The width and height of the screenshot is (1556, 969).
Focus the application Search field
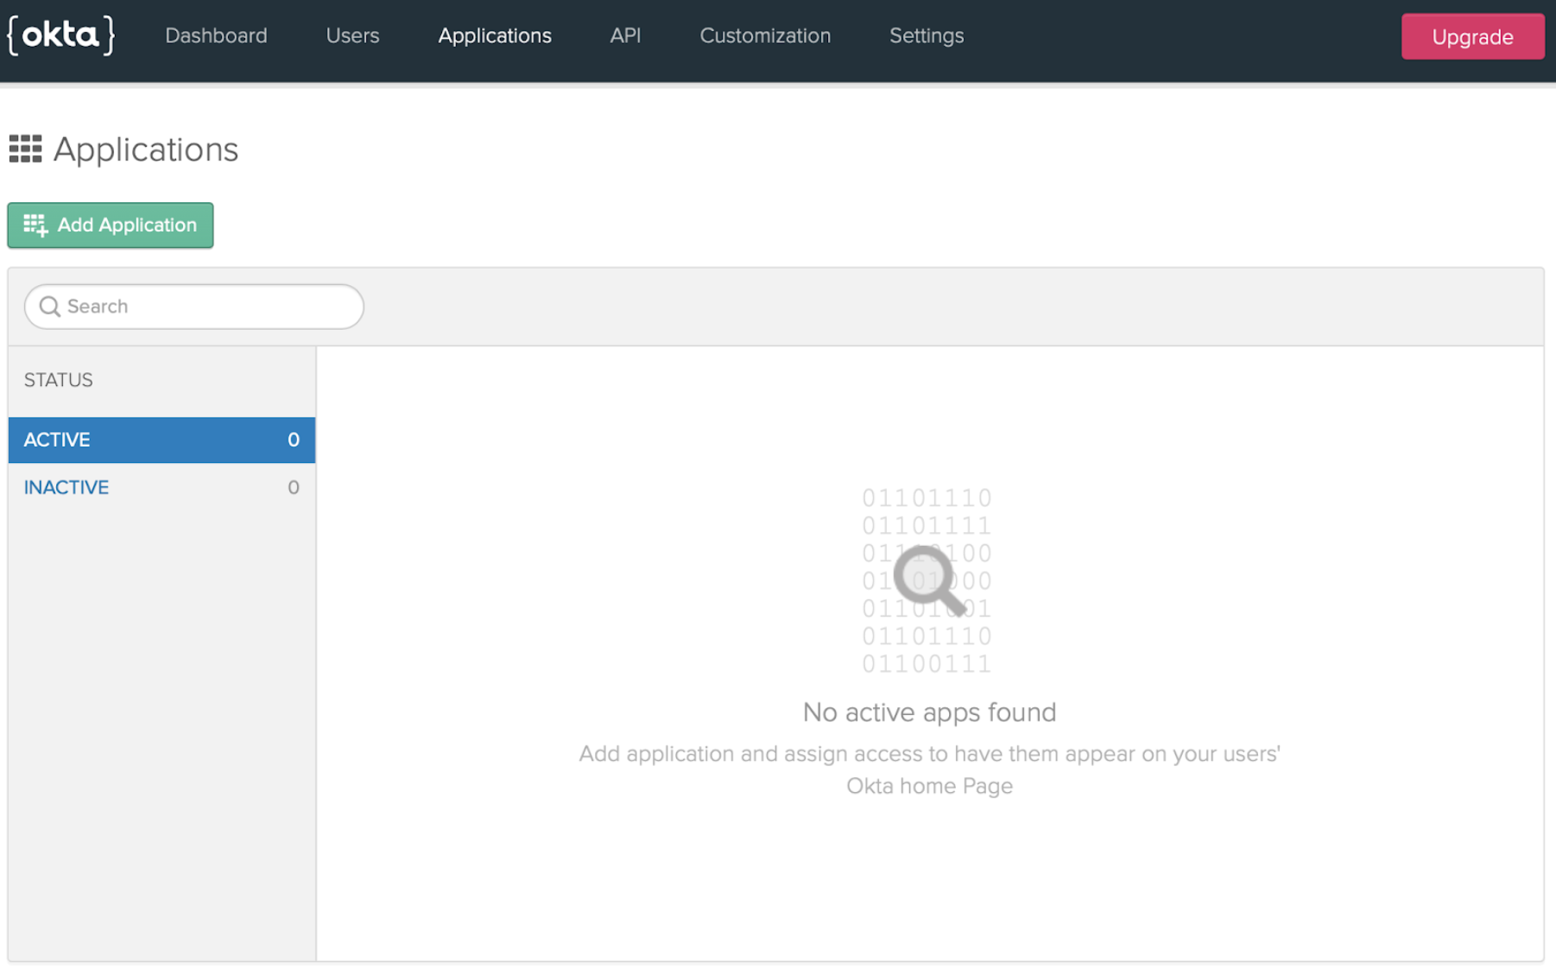point(207,307)
